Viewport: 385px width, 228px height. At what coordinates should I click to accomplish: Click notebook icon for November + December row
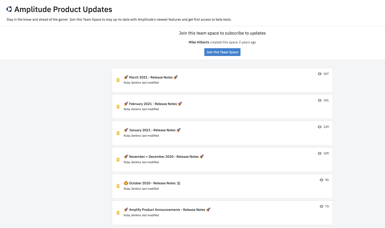pos(118,160)
